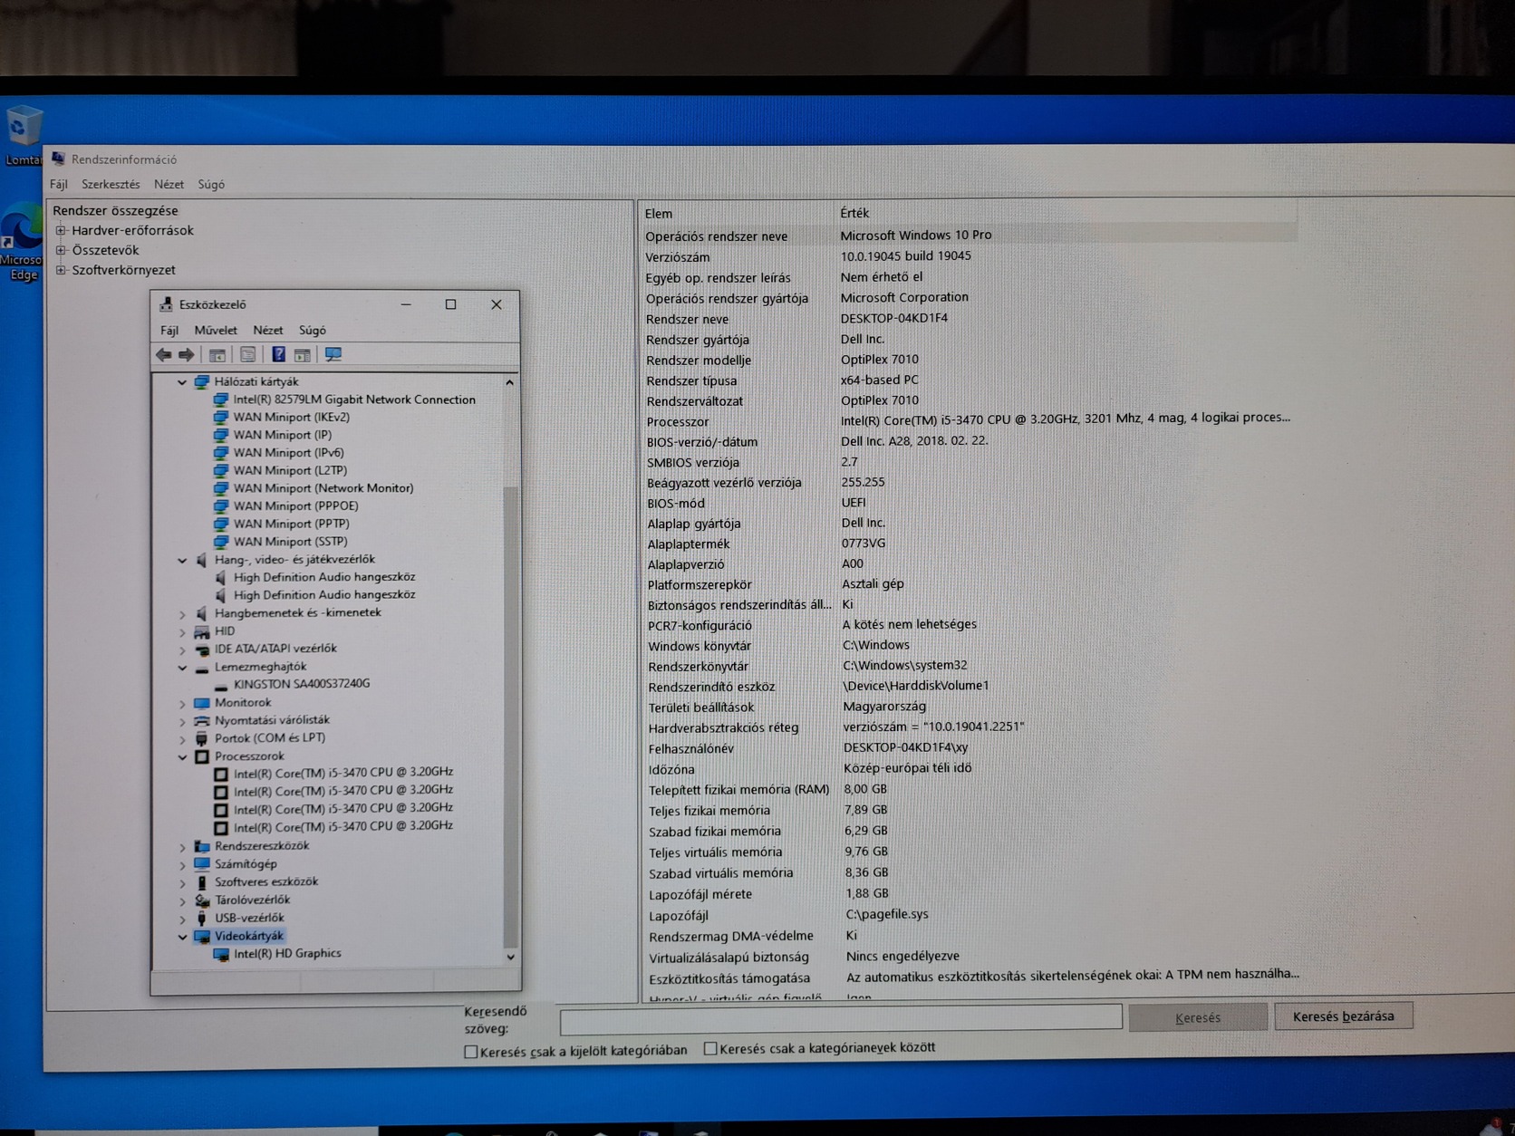Click the KINGSTON SA400S37240G disk drive icon
Image resolution: width=1515 pixels, height=1136 pixels.
[221, 686]
